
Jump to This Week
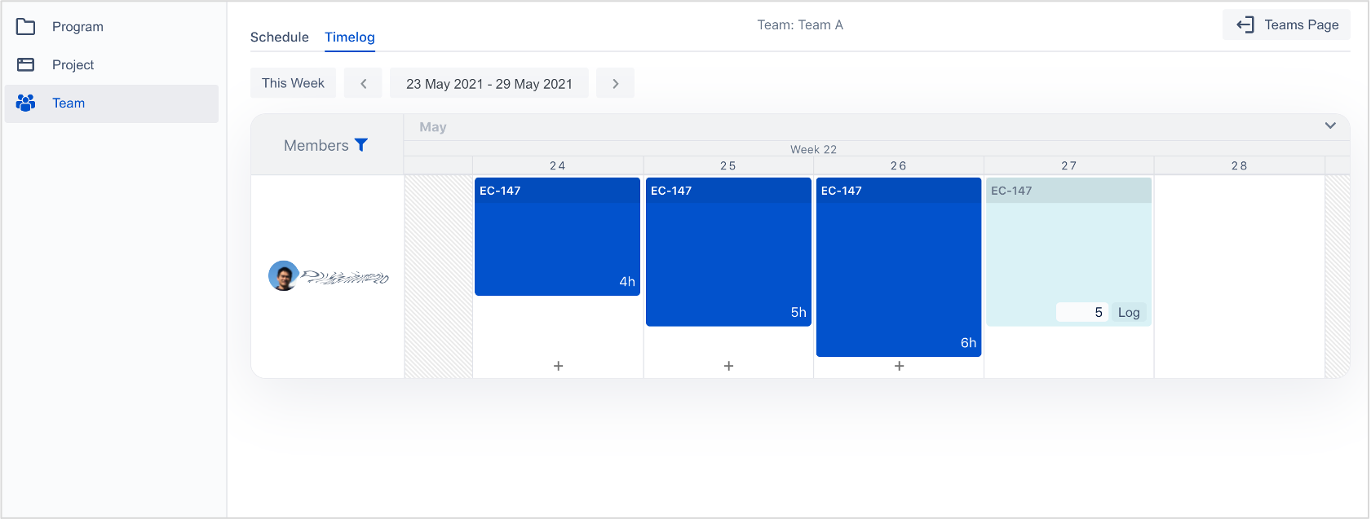pos(293,83)
